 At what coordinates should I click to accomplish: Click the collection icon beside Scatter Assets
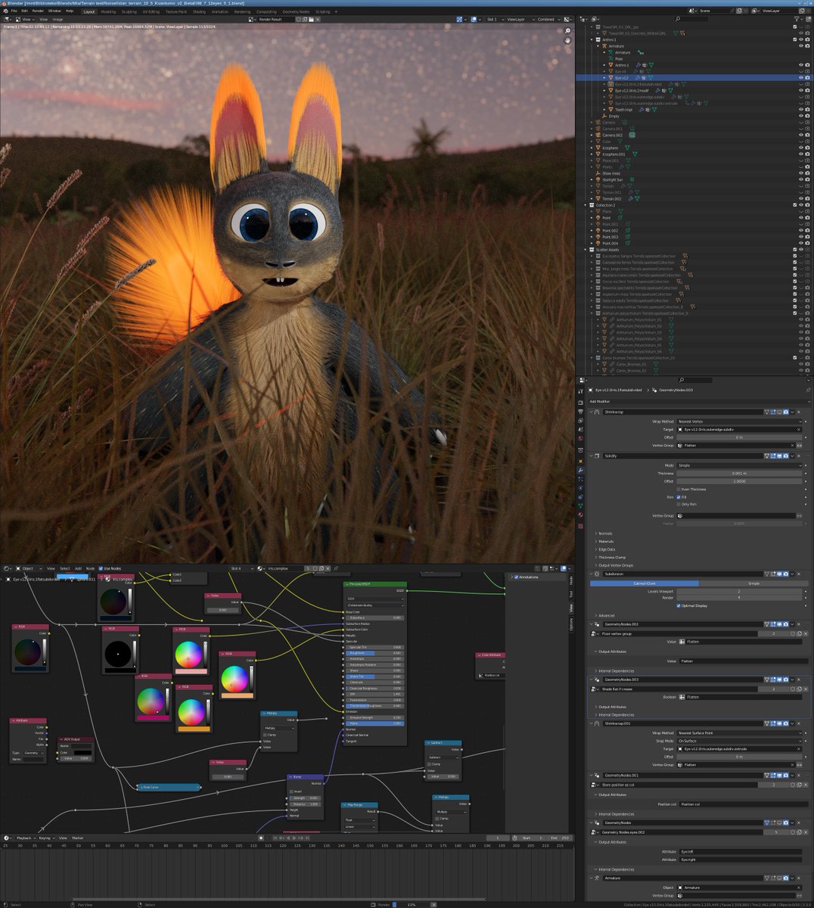(x=592, y=250)
